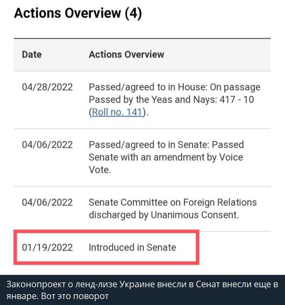
Task: Click the red highlight box border
Action: [x=106, y=231]
